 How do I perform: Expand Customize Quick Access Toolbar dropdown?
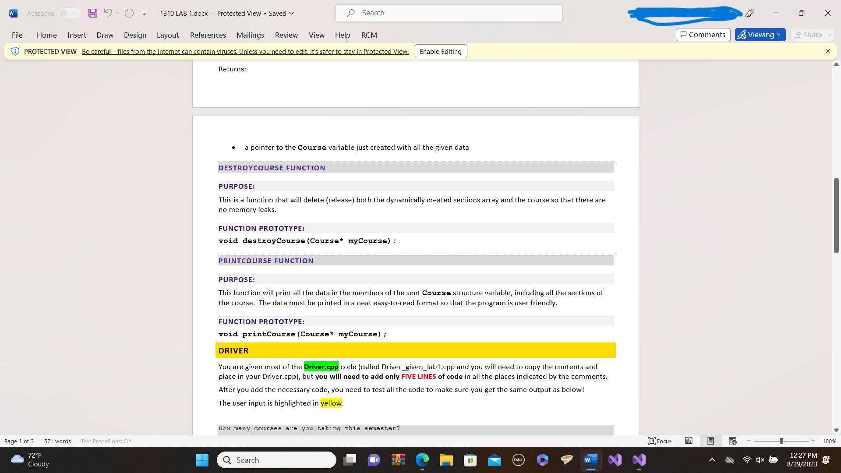[144, 14]
